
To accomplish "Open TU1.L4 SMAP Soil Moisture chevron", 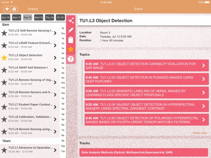I will (x=55, y=70).
